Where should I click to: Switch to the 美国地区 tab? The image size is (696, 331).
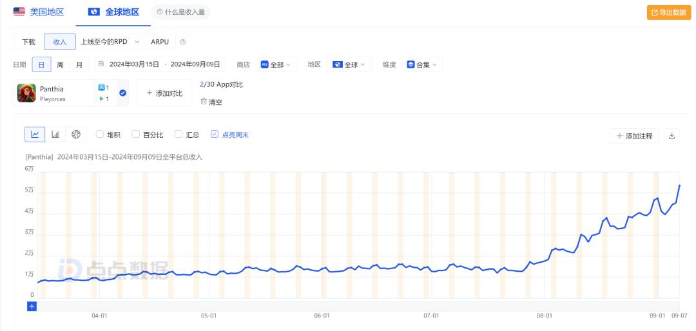pyautogui.click(x=39, y=12)
